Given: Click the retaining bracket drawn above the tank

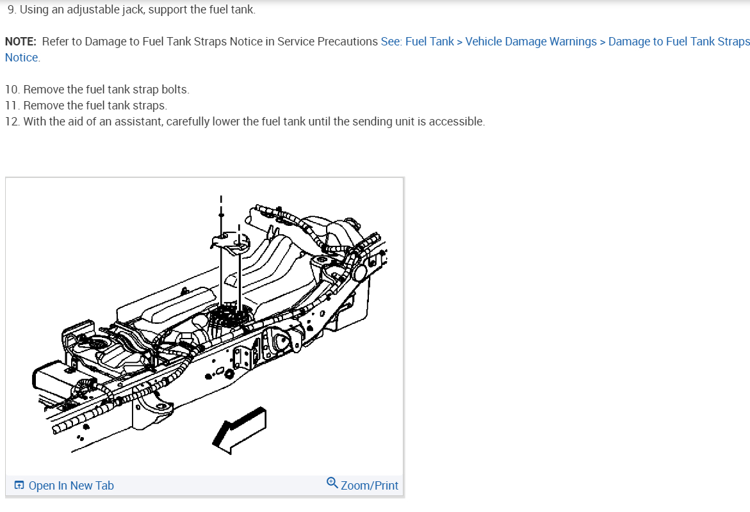Looking at the screenshot, I should pyautogui.click(x=231, y=243).
